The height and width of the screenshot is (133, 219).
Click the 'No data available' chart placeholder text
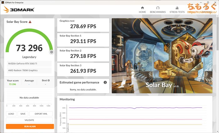(x=29, y=98)
